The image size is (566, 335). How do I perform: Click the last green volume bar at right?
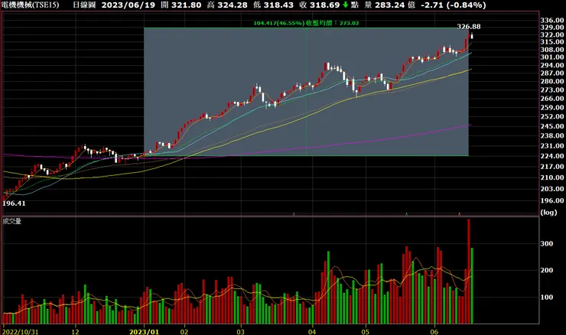(x=472, y=285)
